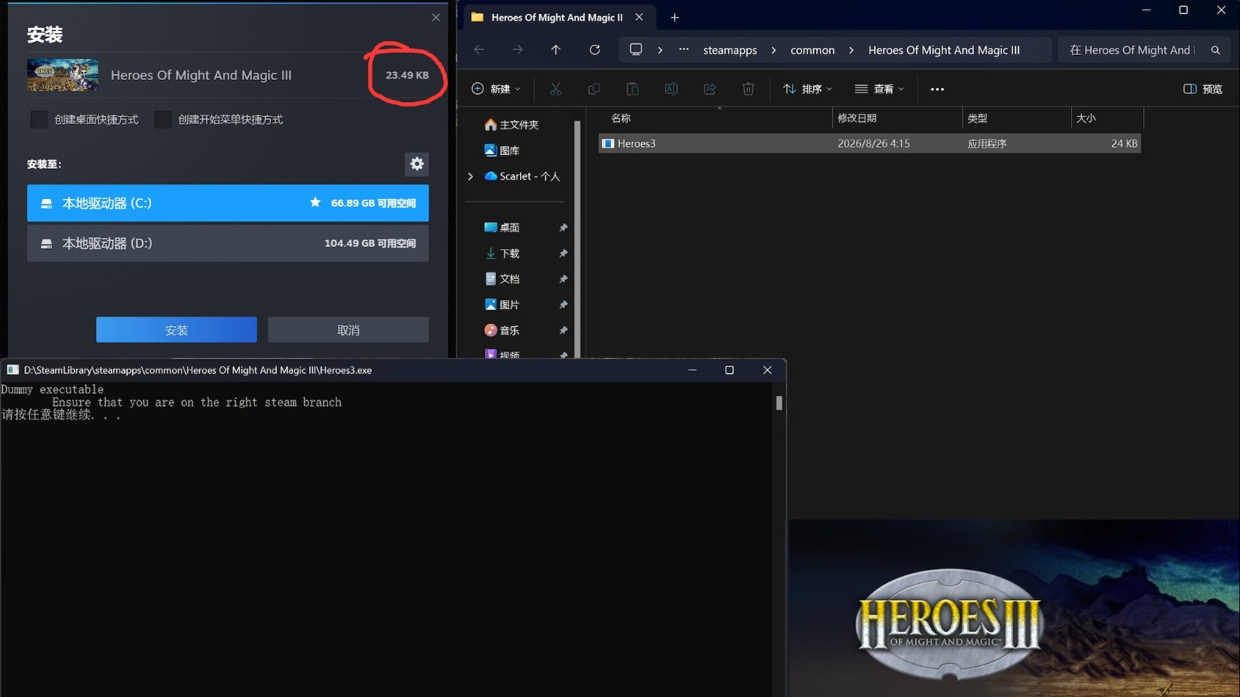Screen dimensions: 1240x697
Task: Go forward in File Explorer
Action: pyautogui.click(x=517, y=50)
